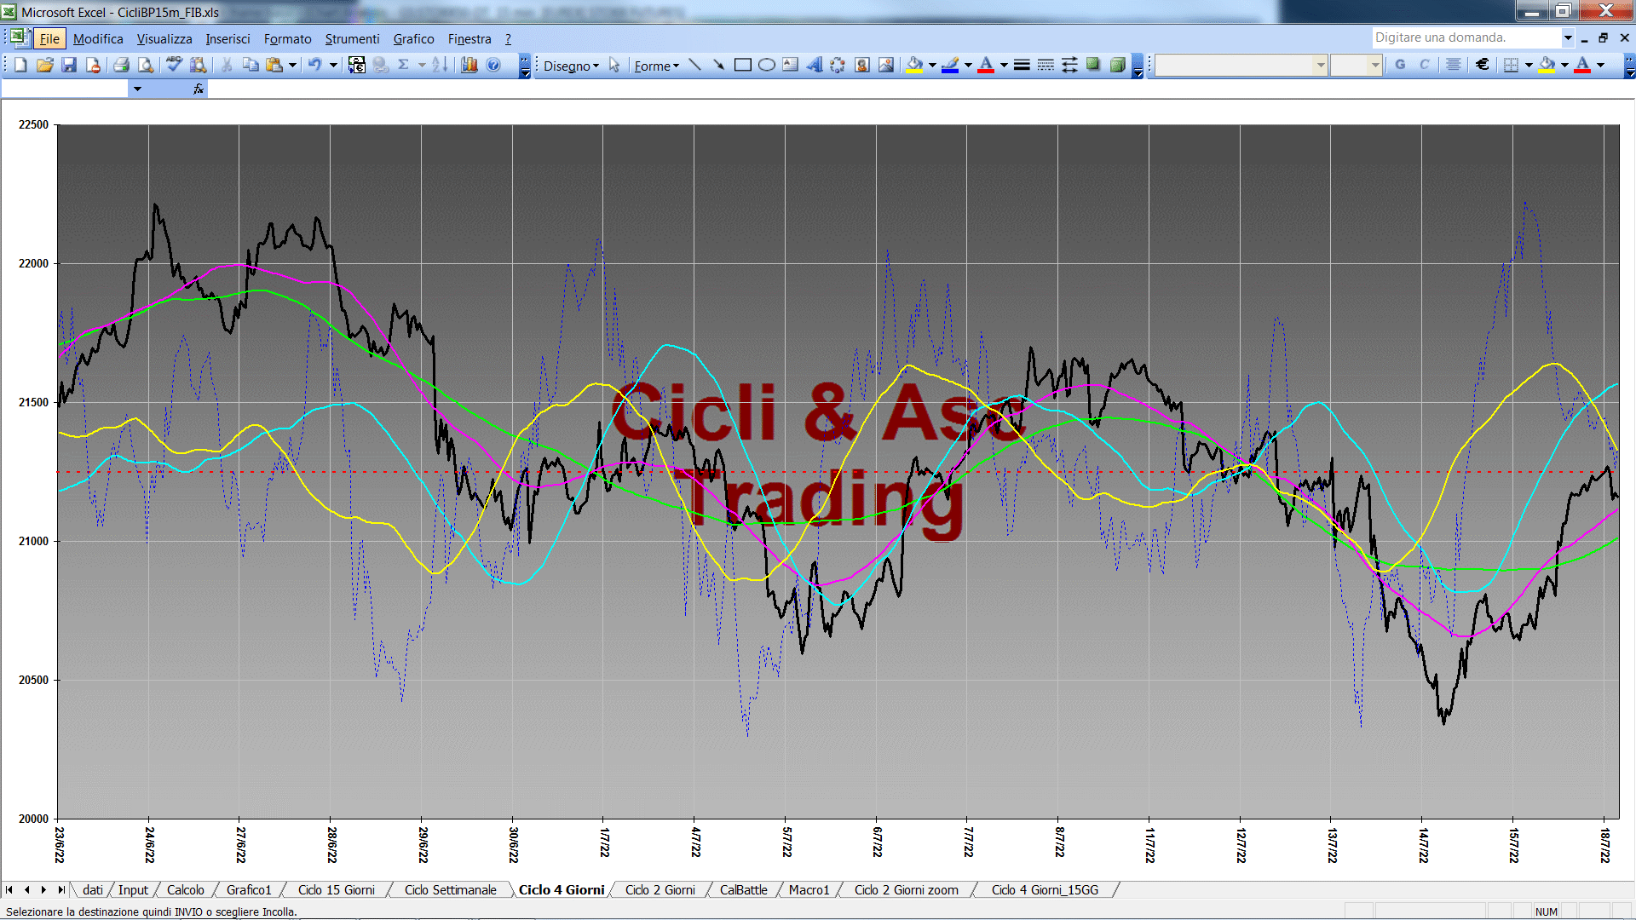
Task: Insert WordArt from Drawing toolbar
Action: coord(815,65)
